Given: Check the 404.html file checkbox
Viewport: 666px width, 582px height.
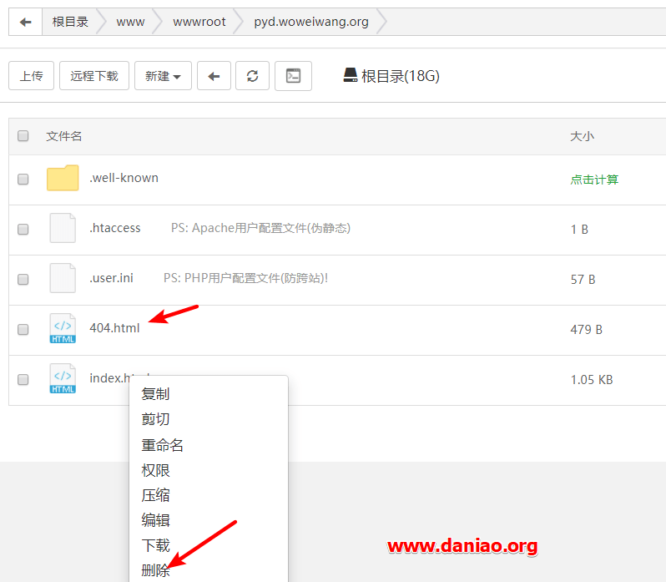Looking at the screenshot, I should 23,330.
